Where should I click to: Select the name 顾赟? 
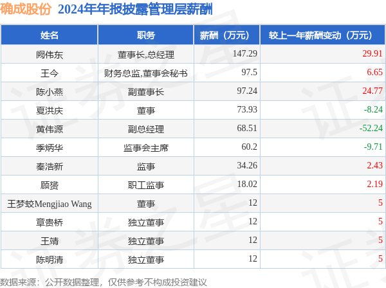50,185
